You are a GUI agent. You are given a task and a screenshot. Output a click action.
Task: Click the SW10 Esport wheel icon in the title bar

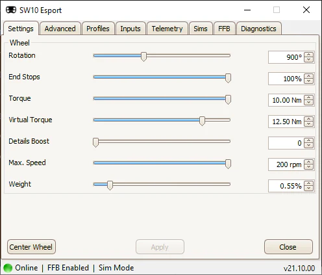11,10
